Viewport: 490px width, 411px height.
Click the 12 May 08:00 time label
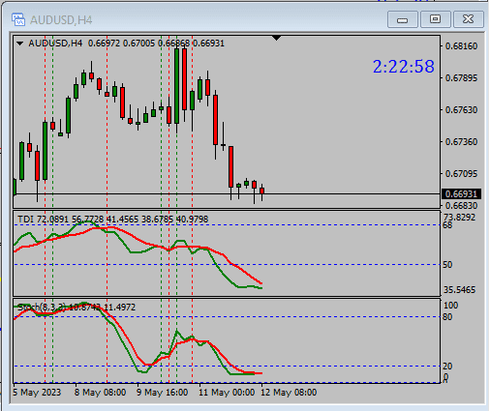point(289,393)
